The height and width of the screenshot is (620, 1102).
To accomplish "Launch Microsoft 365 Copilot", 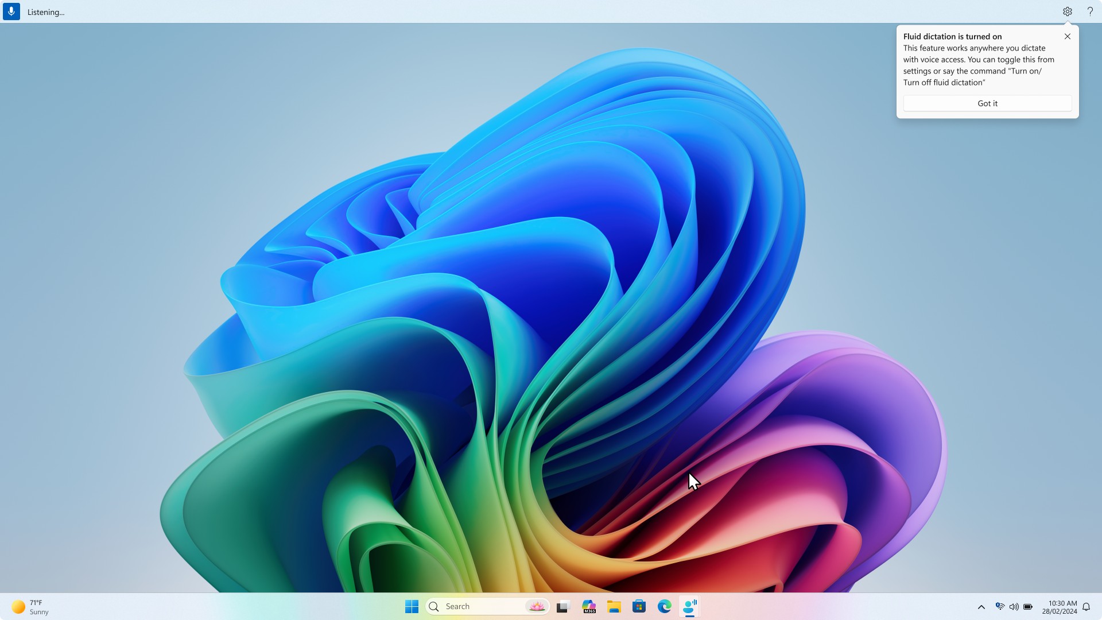I will coord(588,606).
